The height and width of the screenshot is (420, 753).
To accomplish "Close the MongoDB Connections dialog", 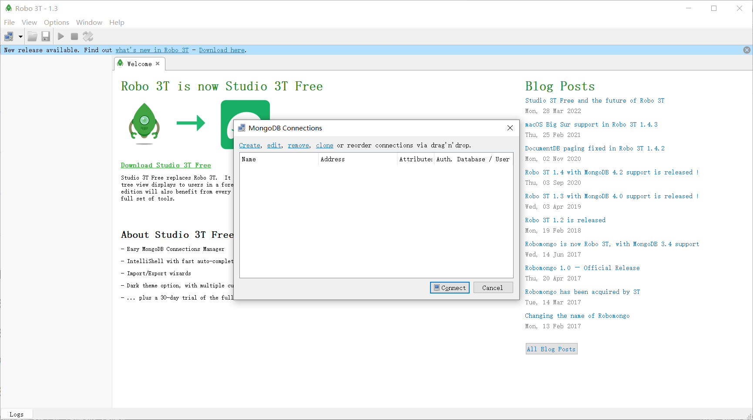I will coord(510,128).
